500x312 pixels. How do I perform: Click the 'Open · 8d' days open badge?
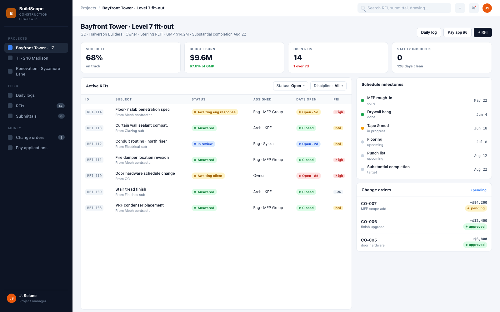pyautogui.click(x=308, y=176)
